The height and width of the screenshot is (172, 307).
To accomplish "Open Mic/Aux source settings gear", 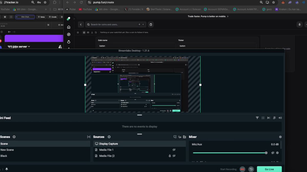I will click(277, 153).
